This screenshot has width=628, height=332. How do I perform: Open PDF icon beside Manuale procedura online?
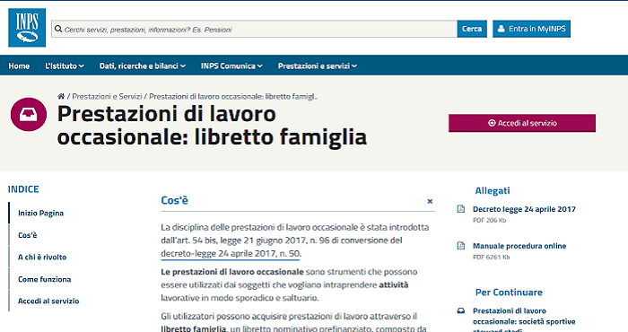pos(461,246)
